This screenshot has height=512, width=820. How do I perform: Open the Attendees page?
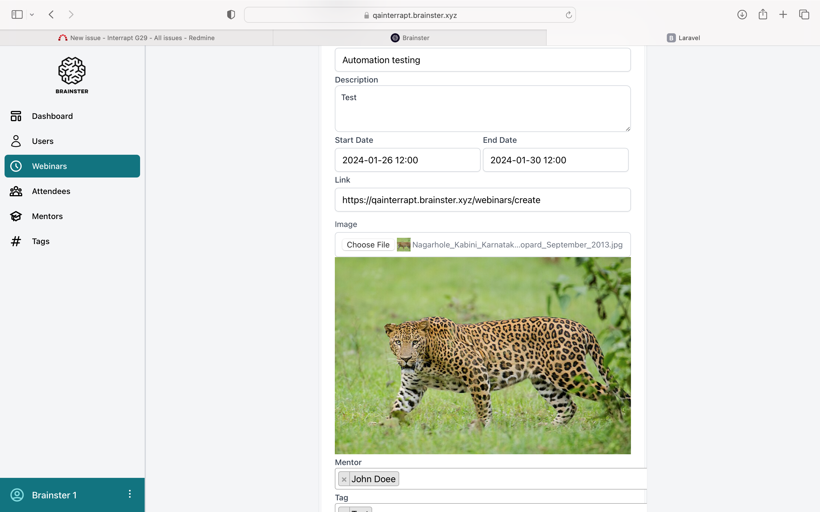click(51, 191)
